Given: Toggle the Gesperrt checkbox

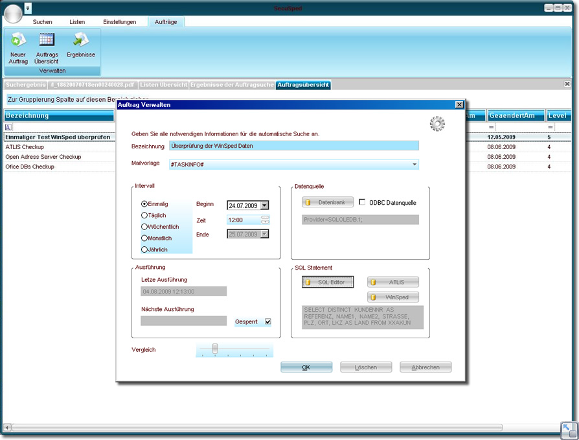Looking at the screenshot, I should pyautogui.click(x=268, y=321).
